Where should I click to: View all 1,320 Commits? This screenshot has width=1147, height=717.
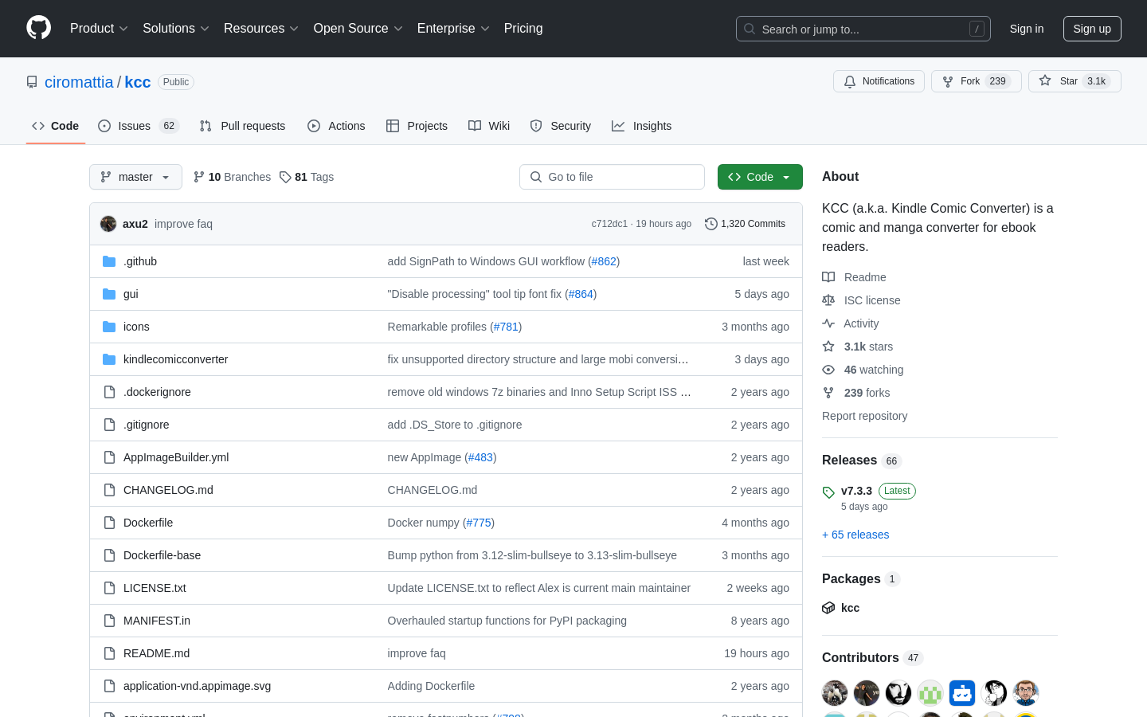click(x=746, y=224)
